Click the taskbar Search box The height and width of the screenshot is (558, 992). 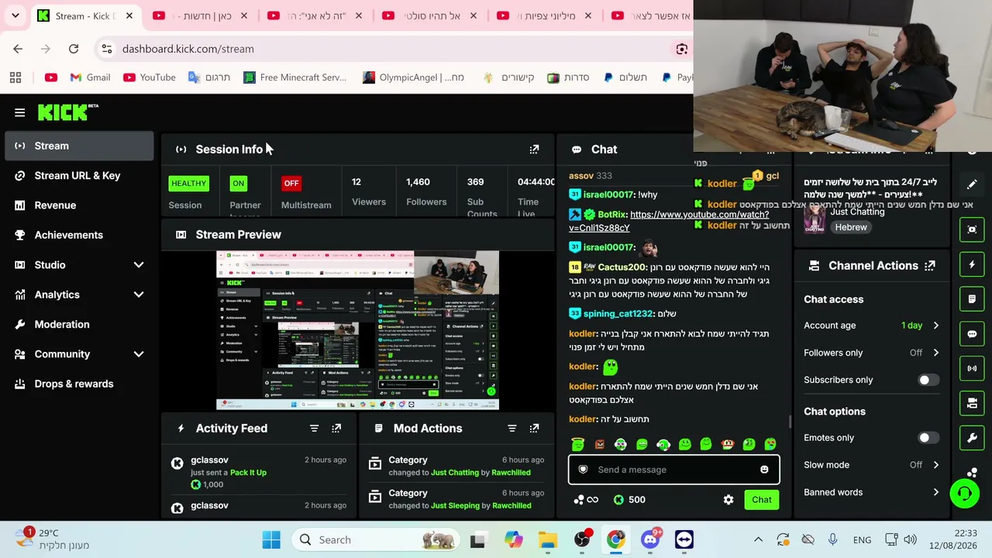(x=376, y=540)
